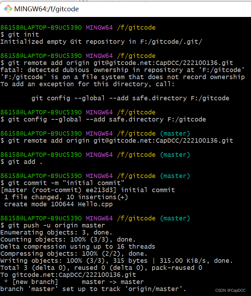This screenshot has height=296, width=251.
Task: Click '[master (root-commit) ee213d3] initial commit' line
Action: (x=88, y=190)
